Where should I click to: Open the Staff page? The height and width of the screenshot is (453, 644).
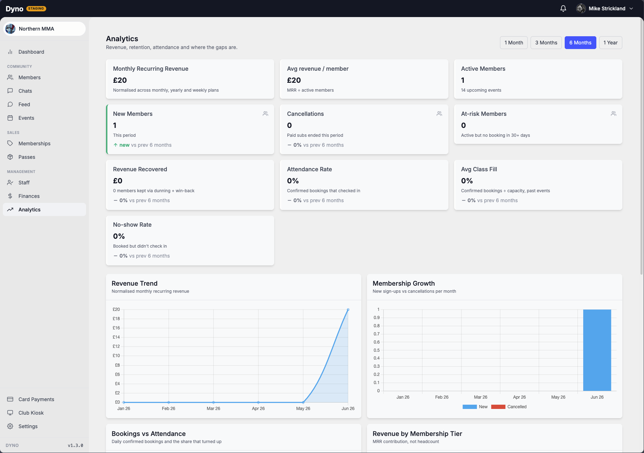(x=44, y=183)
